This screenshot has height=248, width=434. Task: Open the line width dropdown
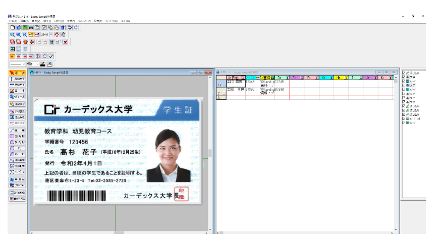[x=37, y=64]
